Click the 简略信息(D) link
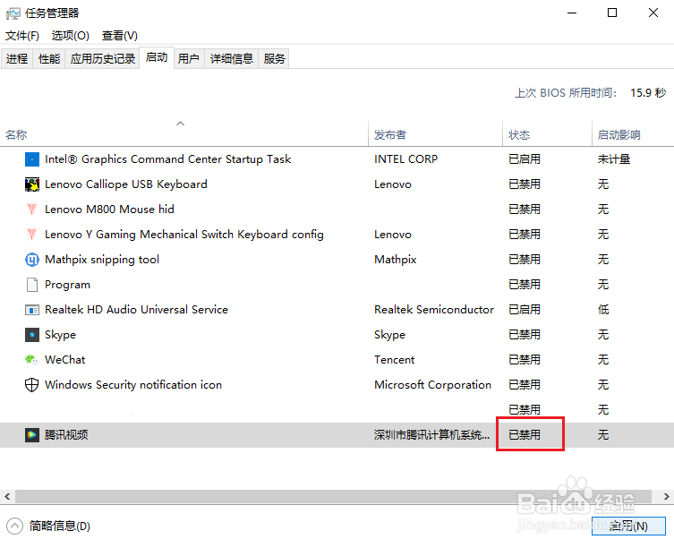This screenshot has width=674, height=548. [x=60, y=527]
